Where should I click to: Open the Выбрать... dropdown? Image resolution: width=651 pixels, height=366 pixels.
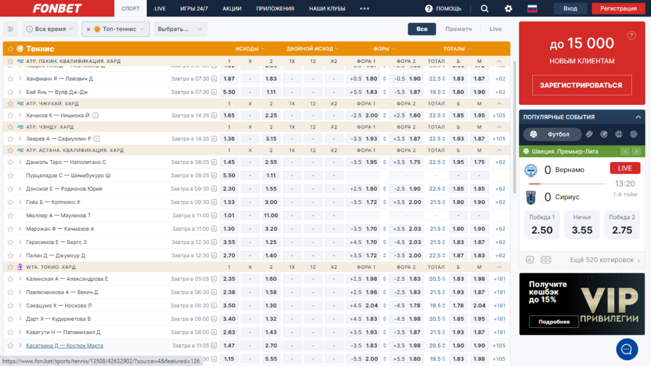[x=180, y=29]
